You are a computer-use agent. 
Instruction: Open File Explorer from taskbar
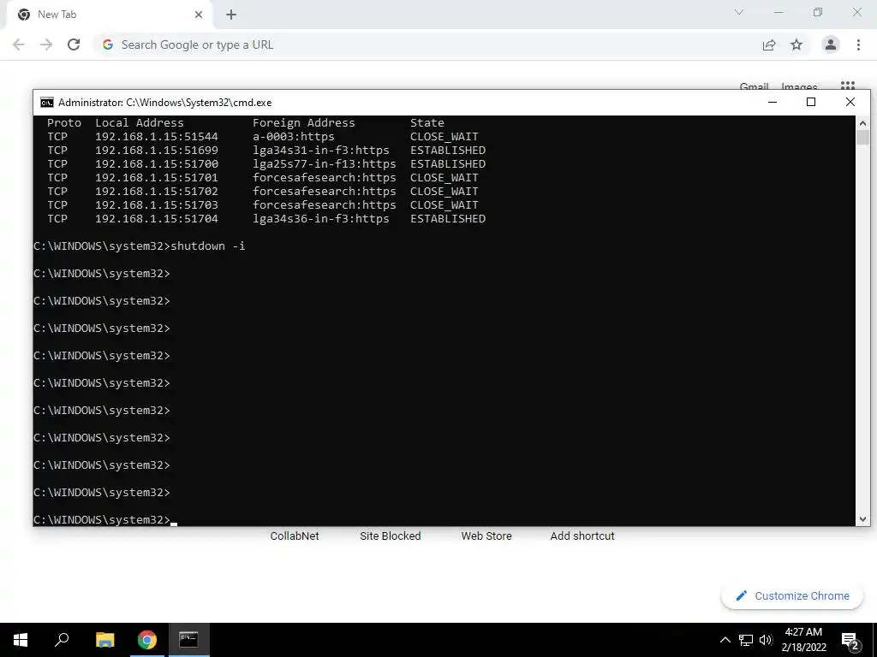pyautogui.click(x=104, y=640)
